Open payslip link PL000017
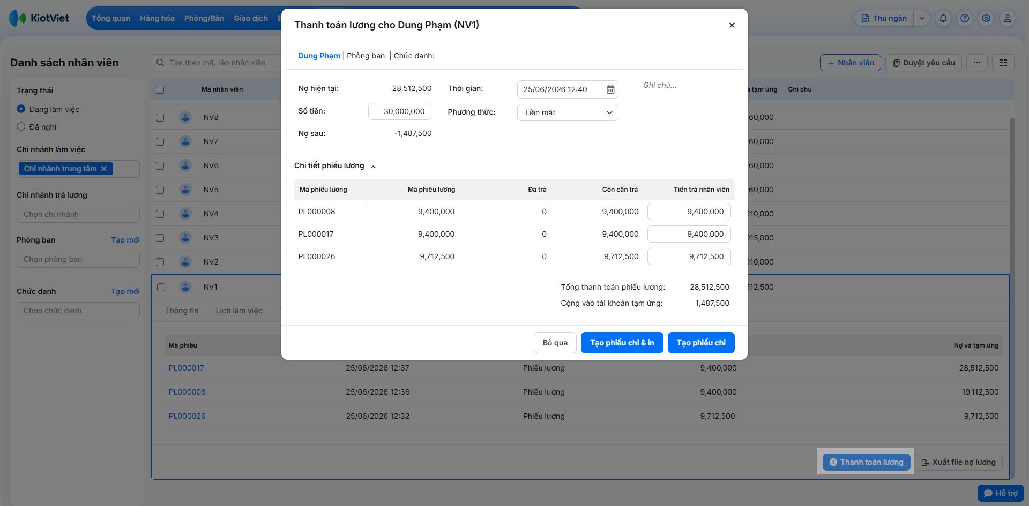Image resolution: width=1029 pixels, height=506 pixels. 187,368
